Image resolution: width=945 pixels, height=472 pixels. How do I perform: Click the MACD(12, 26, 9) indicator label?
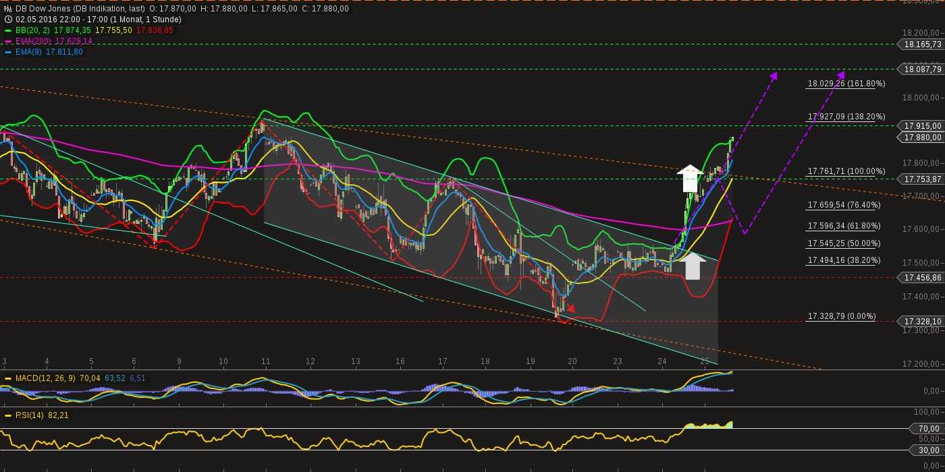pyautogui.click(x=47, y=378)
